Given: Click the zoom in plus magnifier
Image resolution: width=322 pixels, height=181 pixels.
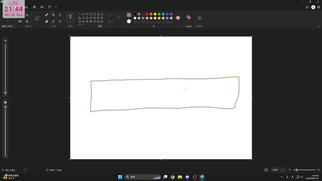Looking at the screenshot, I should coord(318,170).
